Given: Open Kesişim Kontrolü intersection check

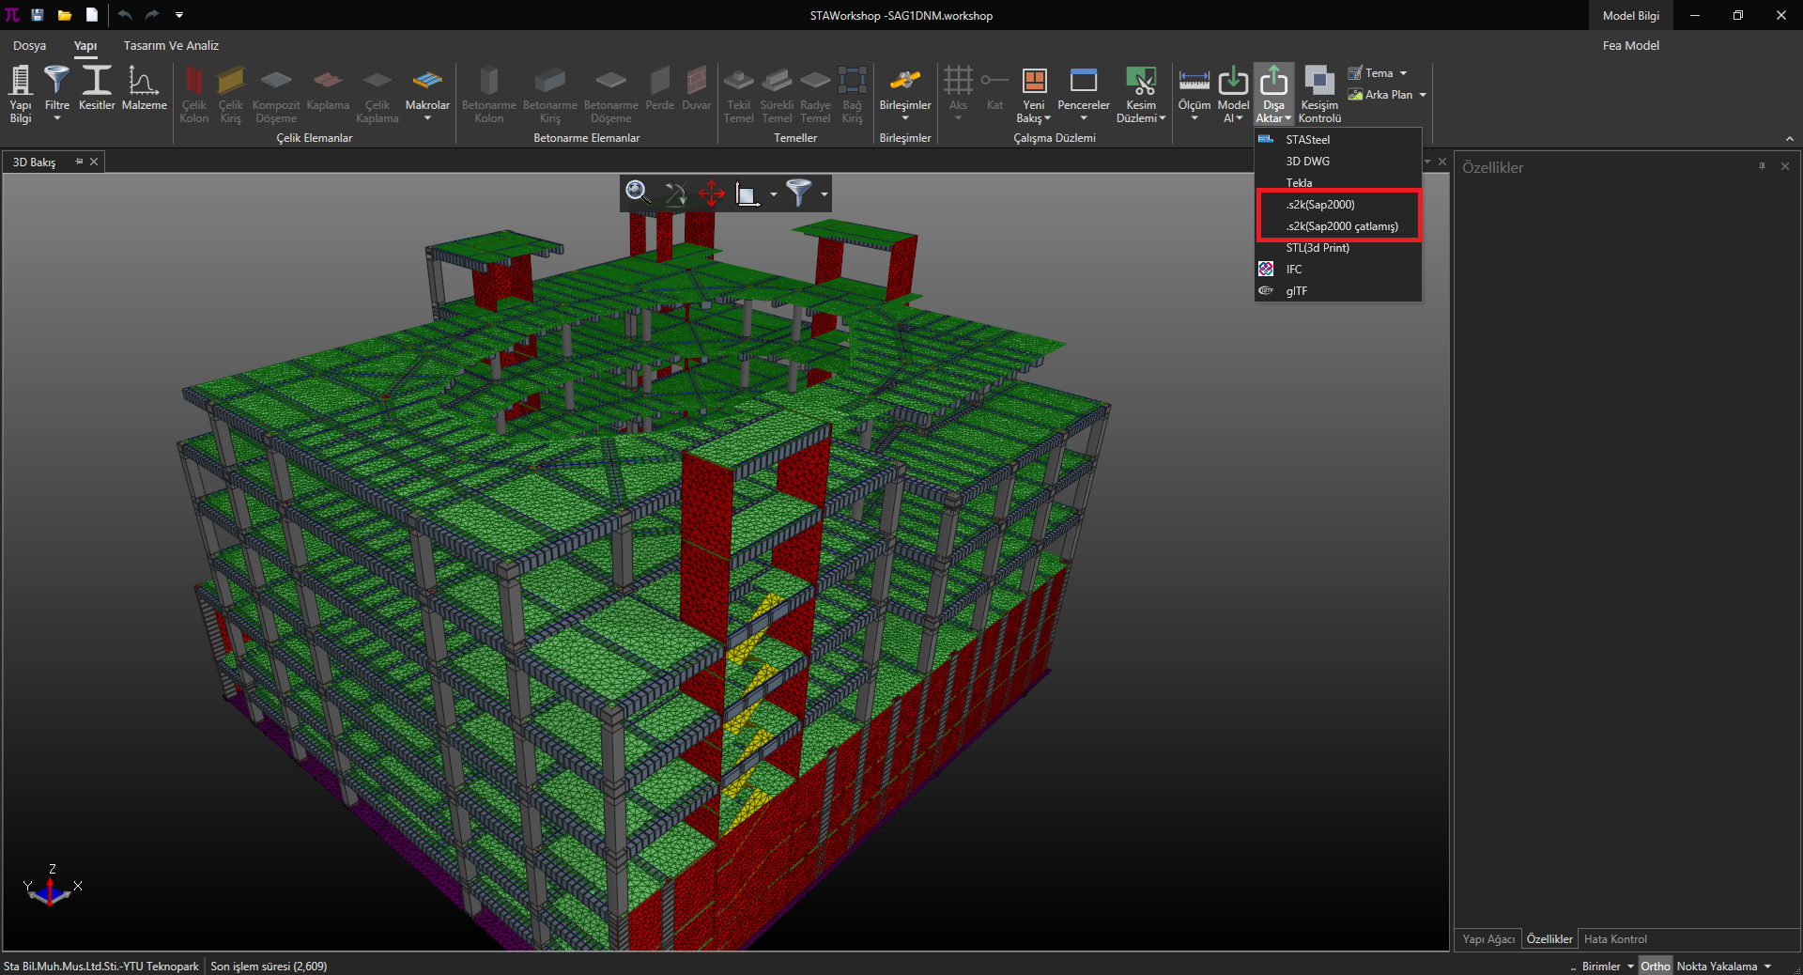Looking at the screenshot, I should 1319,93.
